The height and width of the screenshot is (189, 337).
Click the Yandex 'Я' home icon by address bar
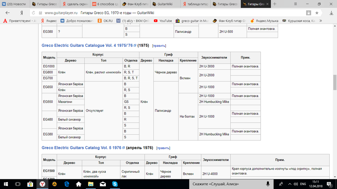[x=21, y=13]
